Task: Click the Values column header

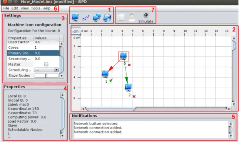Action: pos(46,38)
